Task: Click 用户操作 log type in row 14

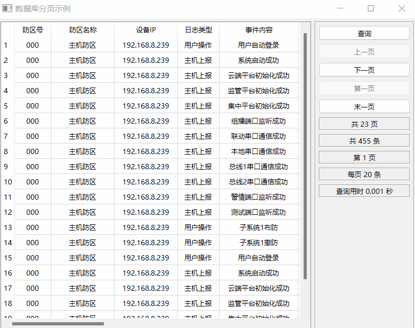Action: pos(198,243)
